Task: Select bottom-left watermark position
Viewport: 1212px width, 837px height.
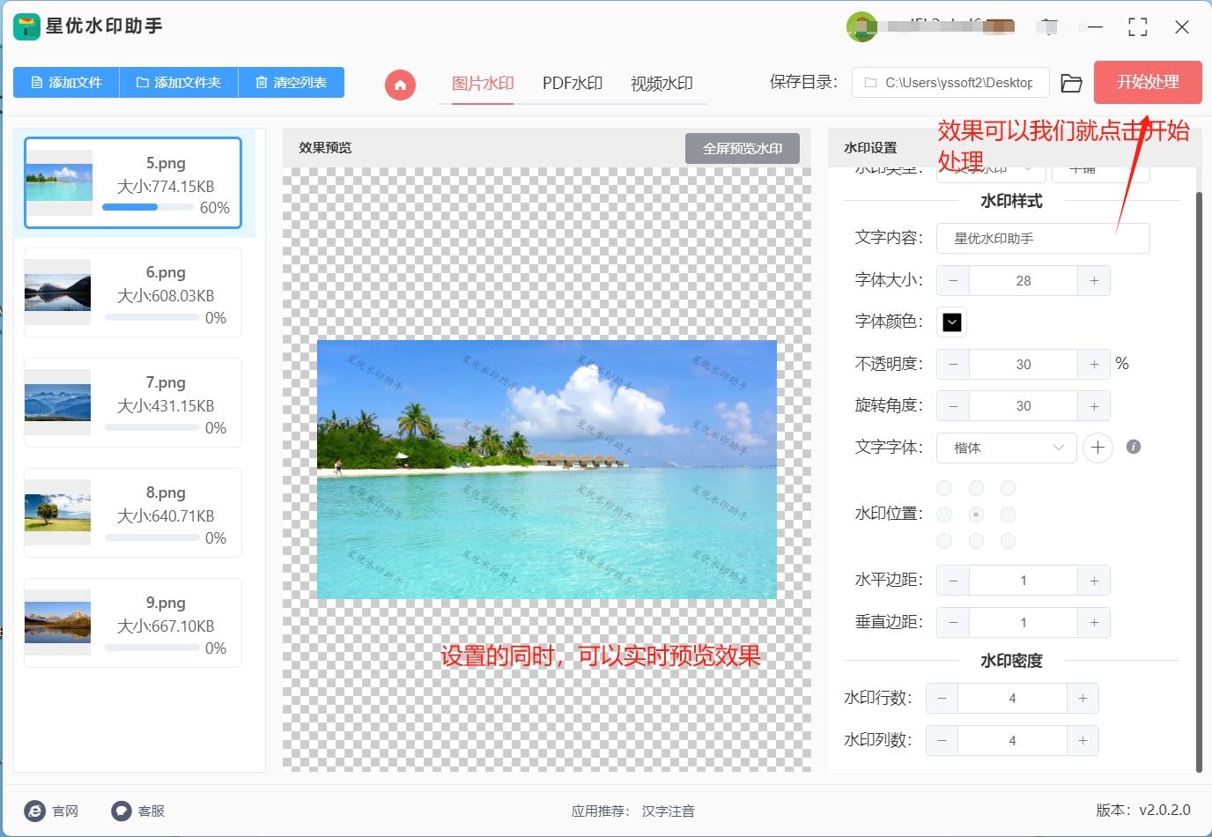Action: pyautogui.click(x=944, y=541)
